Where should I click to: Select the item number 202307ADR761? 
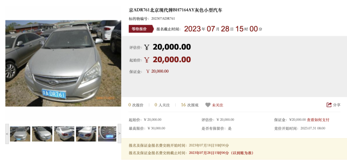(163, 19)
